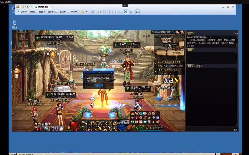Click the second round button beside channel name
This screenshot has height=155, width=249.
[x=182, y=33]
